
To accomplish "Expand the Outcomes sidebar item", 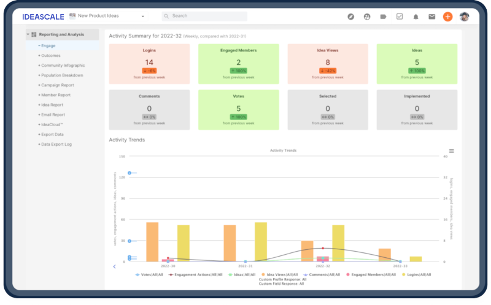I will 50,56.
